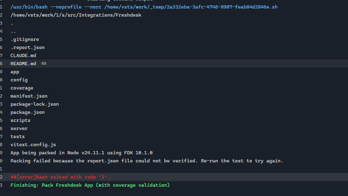
Task: Select the .report.json log line
Action: (x=27, y=47)
